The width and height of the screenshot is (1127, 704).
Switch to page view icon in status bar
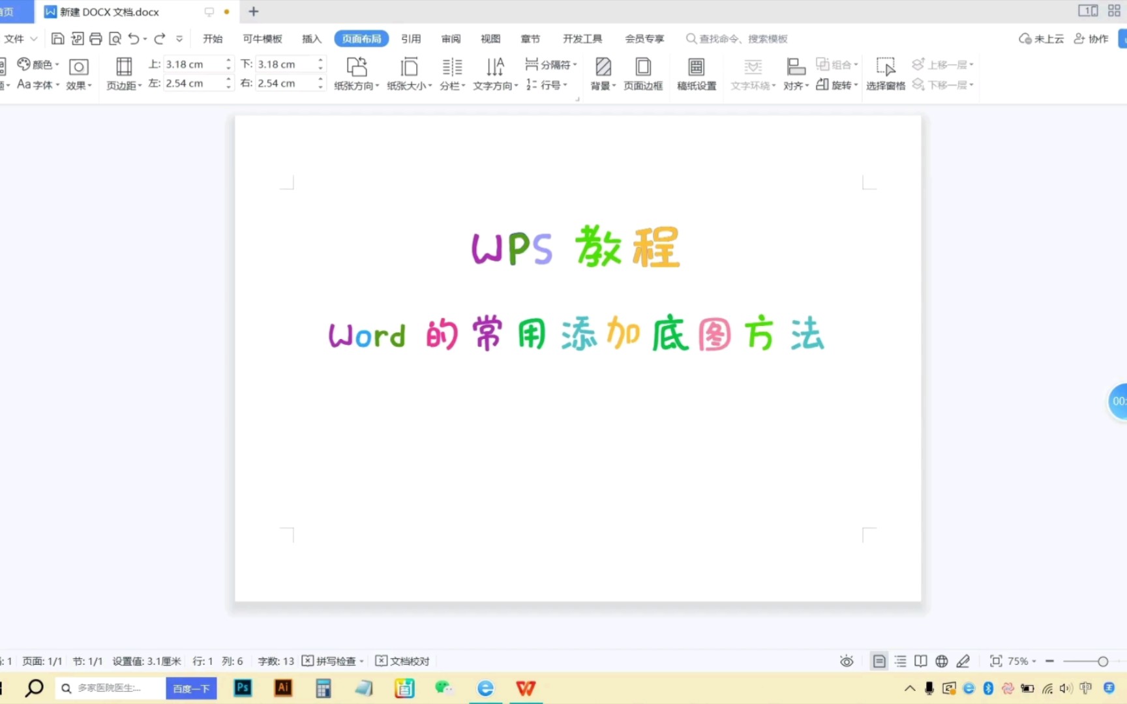(x=879, y=661)
